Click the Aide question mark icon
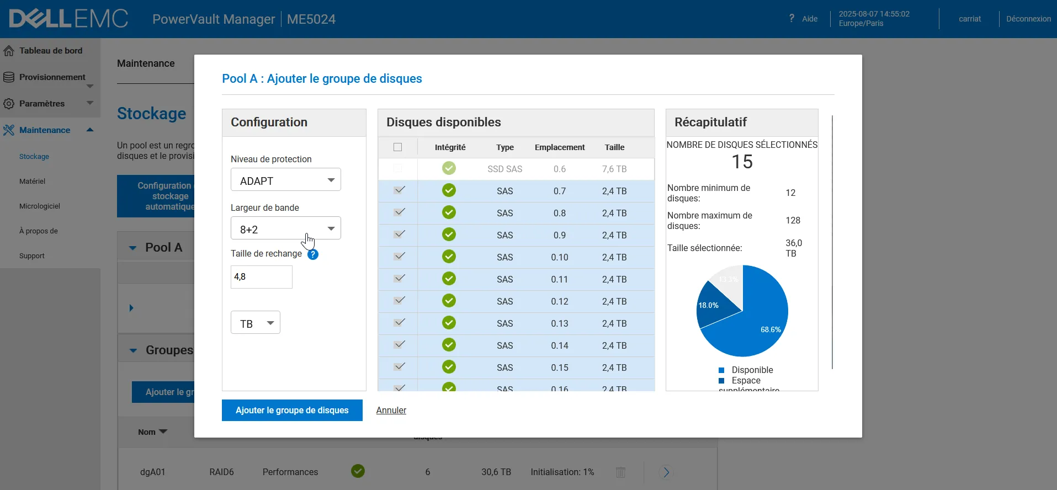1057x490 pixels. pos(792,18)
